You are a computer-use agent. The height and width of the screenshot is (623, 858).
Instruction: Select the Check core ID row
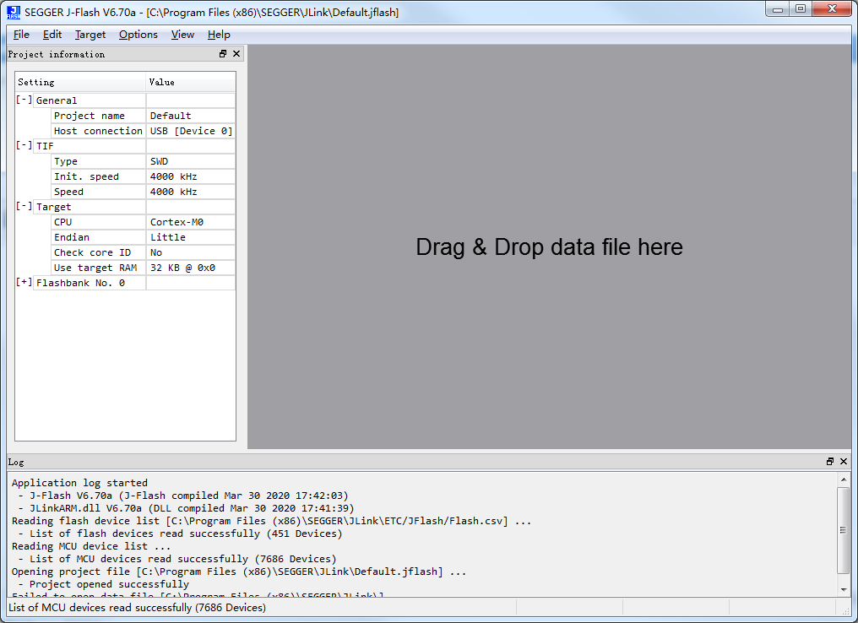[144, 252]
